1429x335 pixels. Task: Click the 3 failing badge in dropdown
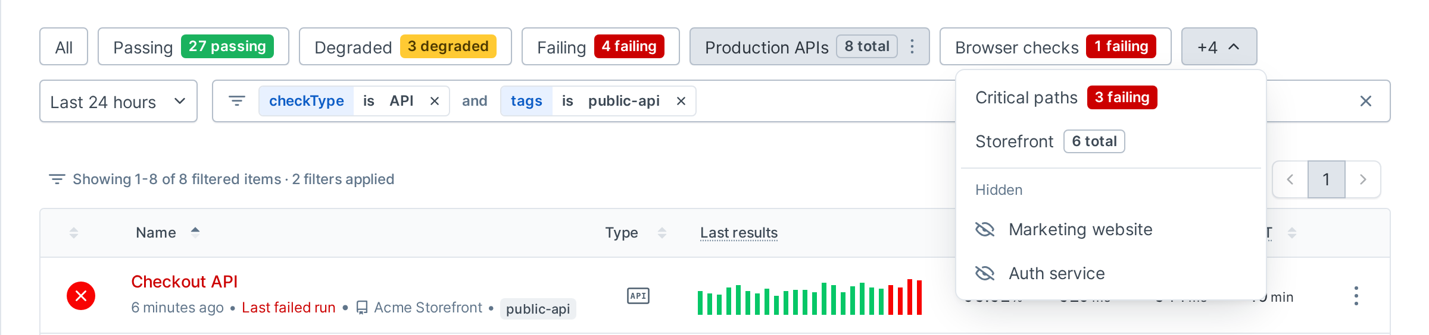(x=1122, y=97)
